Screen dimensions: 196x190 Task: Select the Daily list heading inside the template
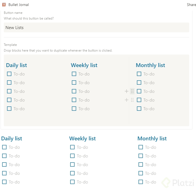click(x=17, y=65)
